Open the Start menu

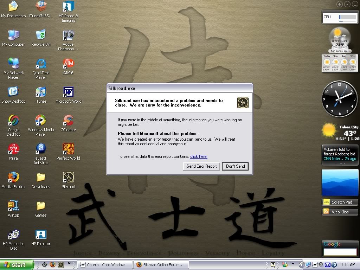pyautogui.click(x=16, y=265)
